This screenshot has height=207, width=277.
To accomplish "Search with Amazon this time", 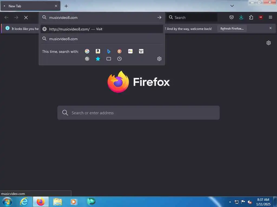I will coord(98,51).
